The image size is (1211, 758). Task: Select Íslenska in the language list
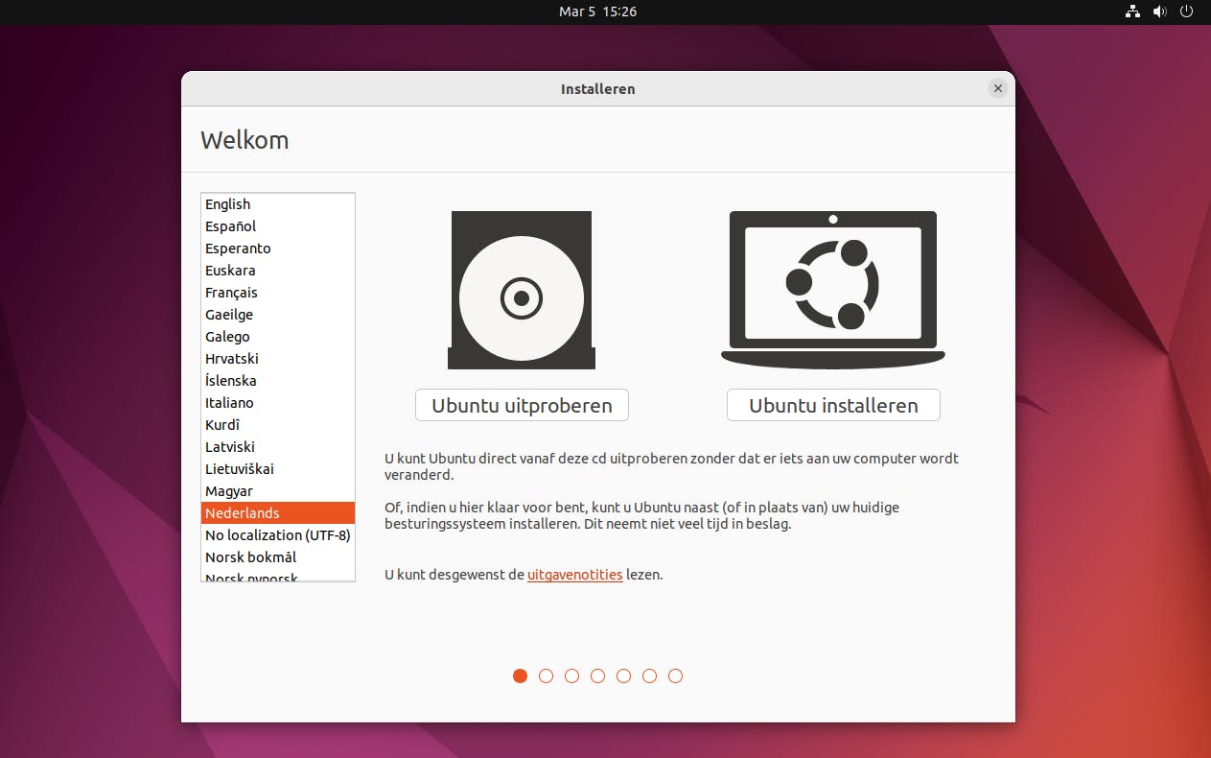[278, 381]
